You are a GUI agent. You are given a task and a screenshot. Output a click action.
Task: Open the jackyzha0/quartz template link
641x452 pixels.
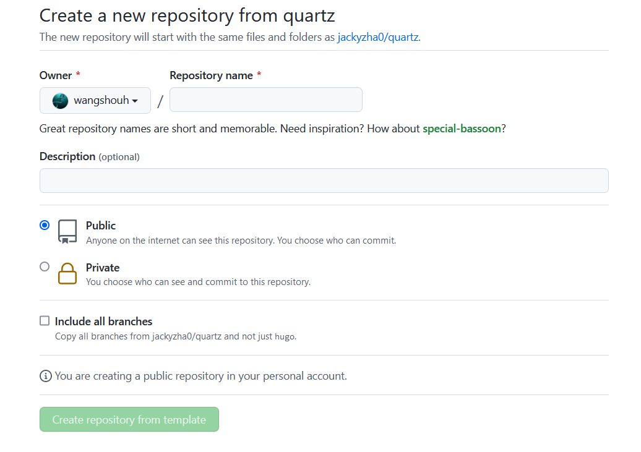(378, 37)
